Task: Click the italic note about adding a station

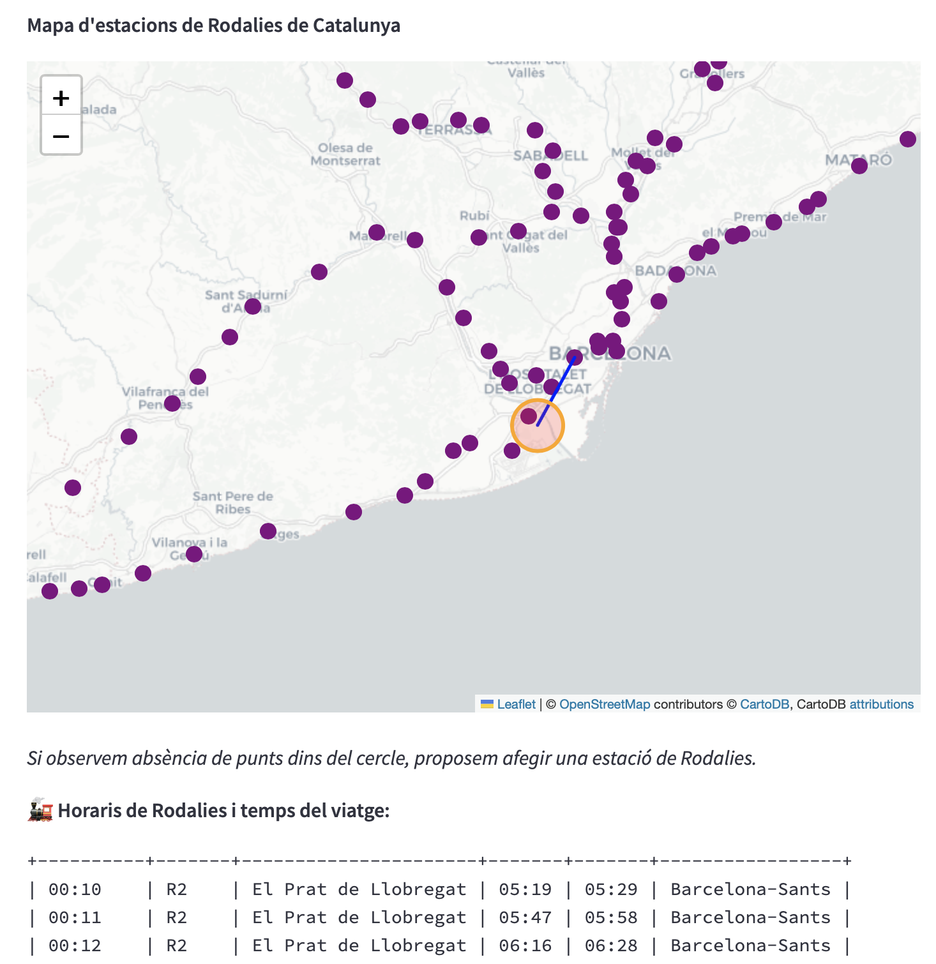Action: click(391, 758)
